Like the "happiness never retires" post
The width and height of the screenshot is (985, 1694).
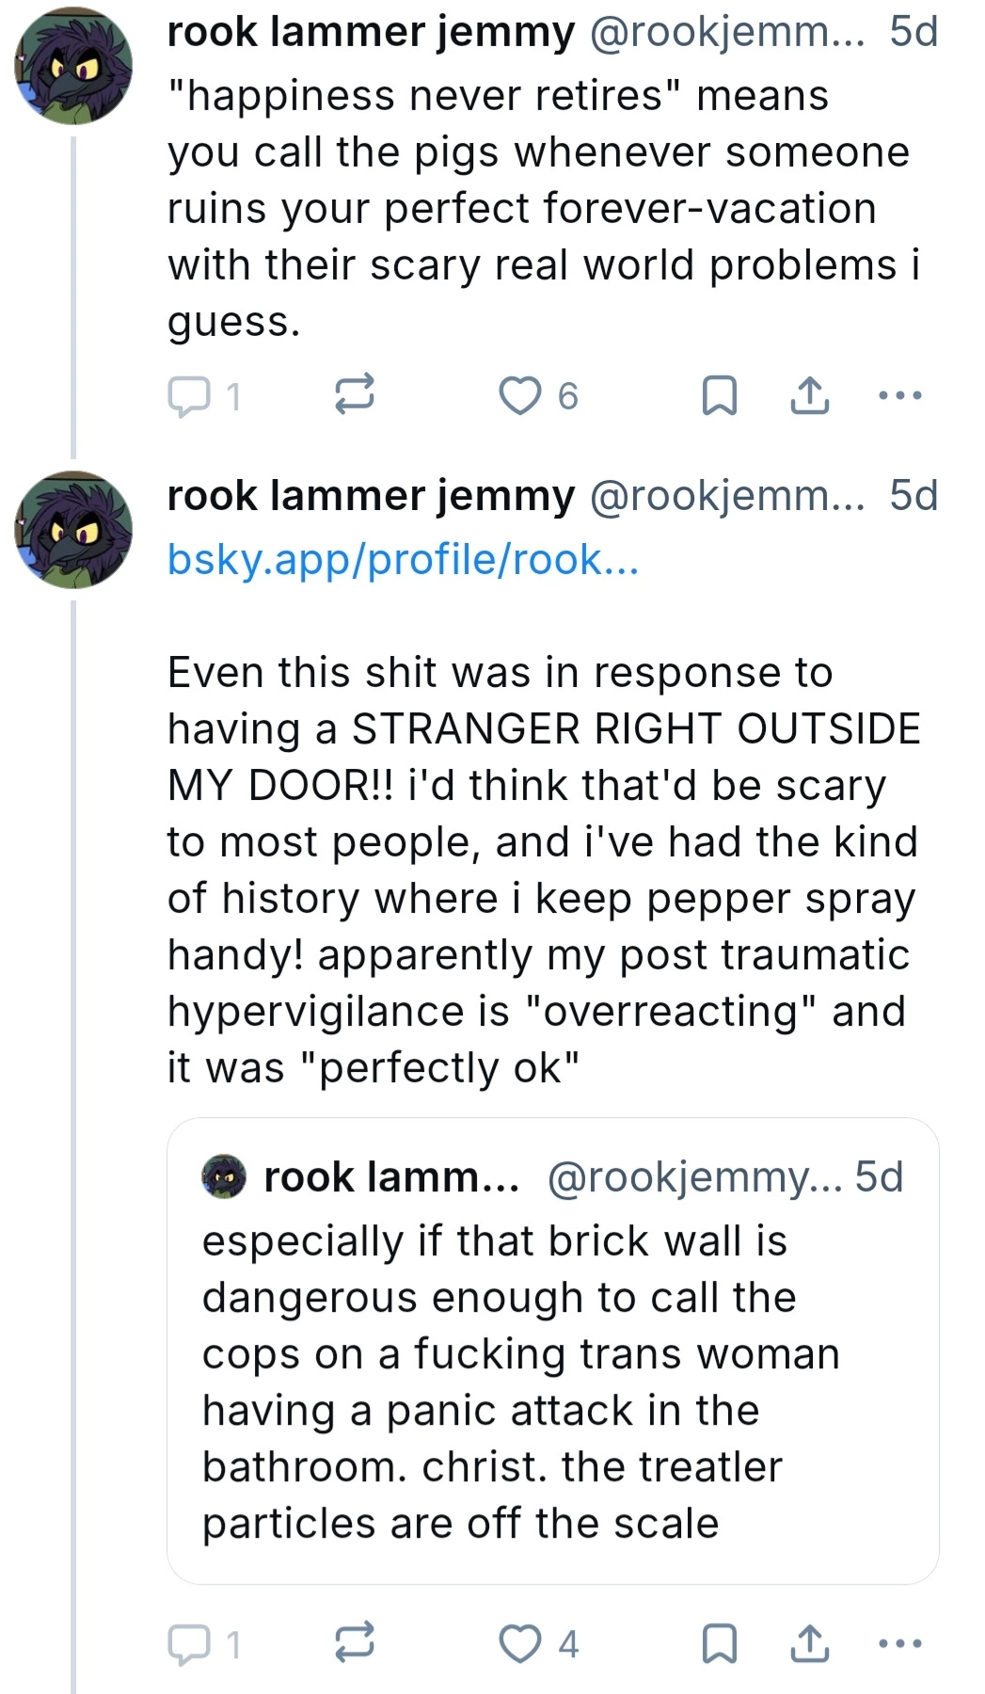click(x=519, y=396)
